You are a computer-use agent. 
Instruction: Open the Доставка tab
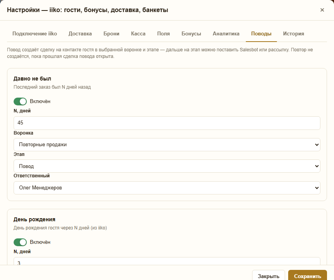[80, 34]
